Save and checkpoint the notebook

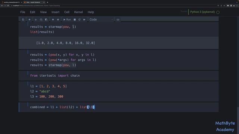[23, 20]
